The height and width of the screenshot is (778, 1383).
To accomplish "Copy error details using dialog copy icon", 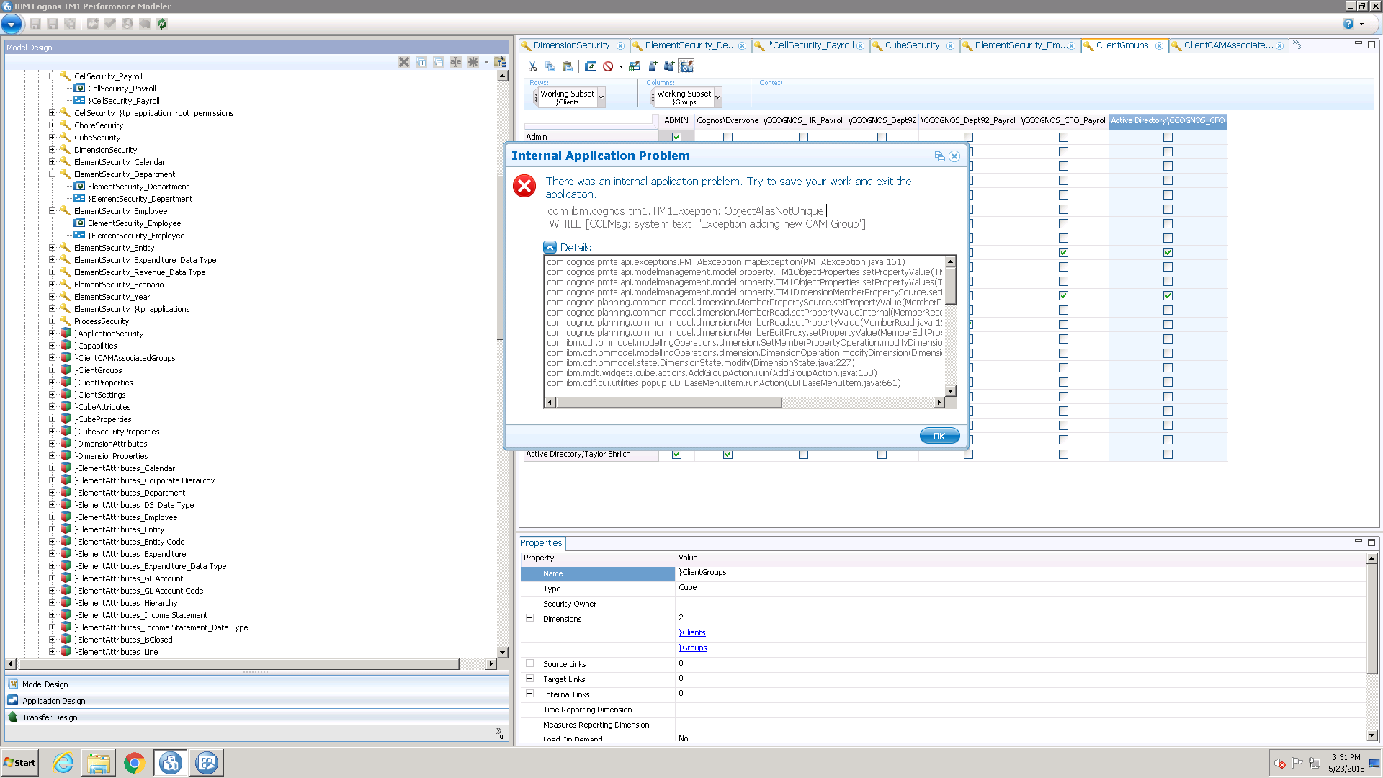I will [939, 156].
